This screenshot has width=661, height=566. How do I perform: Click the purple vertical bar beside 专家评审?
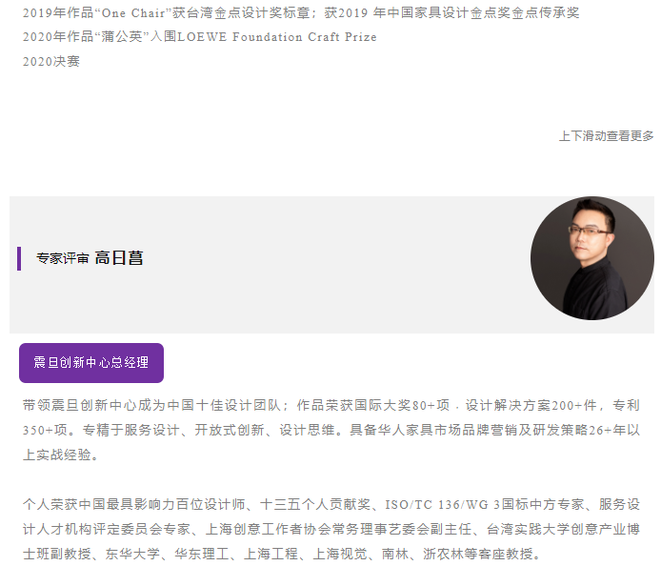(x=19, y=258)
